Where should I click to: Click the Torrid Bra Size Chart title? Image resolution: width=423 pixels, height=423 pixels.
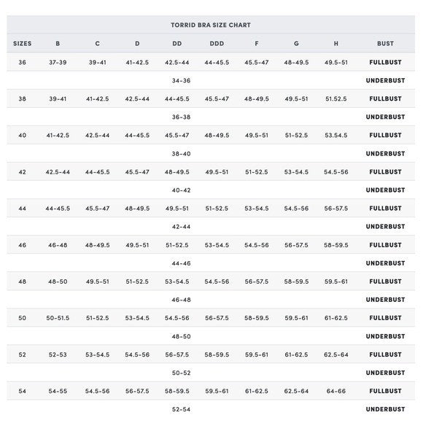[x=211, y=25]
